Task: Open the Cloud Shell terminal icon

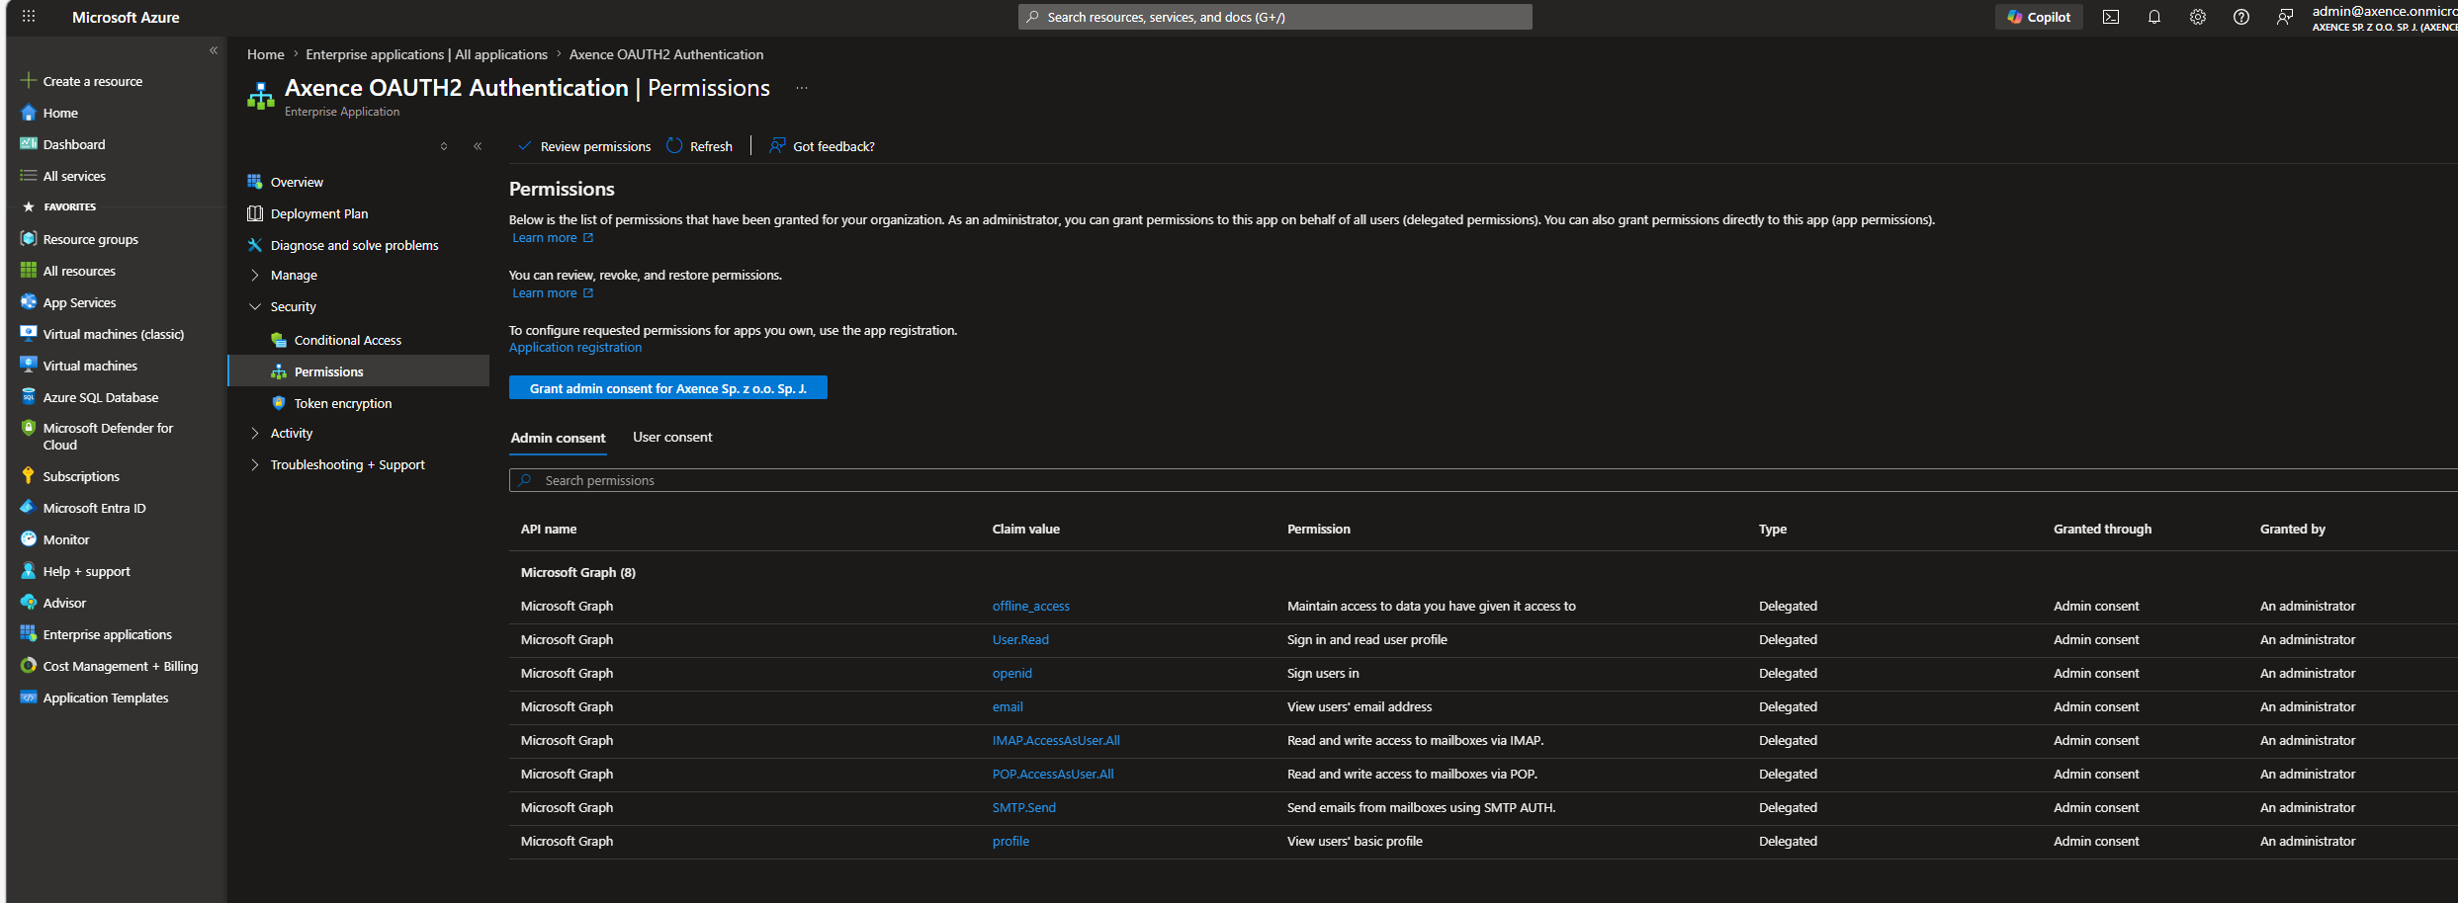Action: [2111, 17]
